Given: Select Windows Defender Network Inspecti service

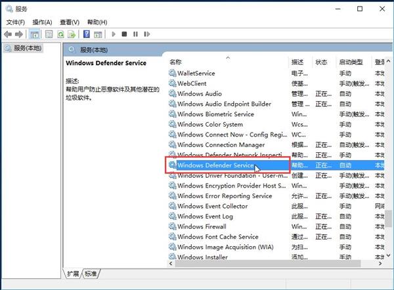Looking at the screenshot, I should tap(230, 154).
